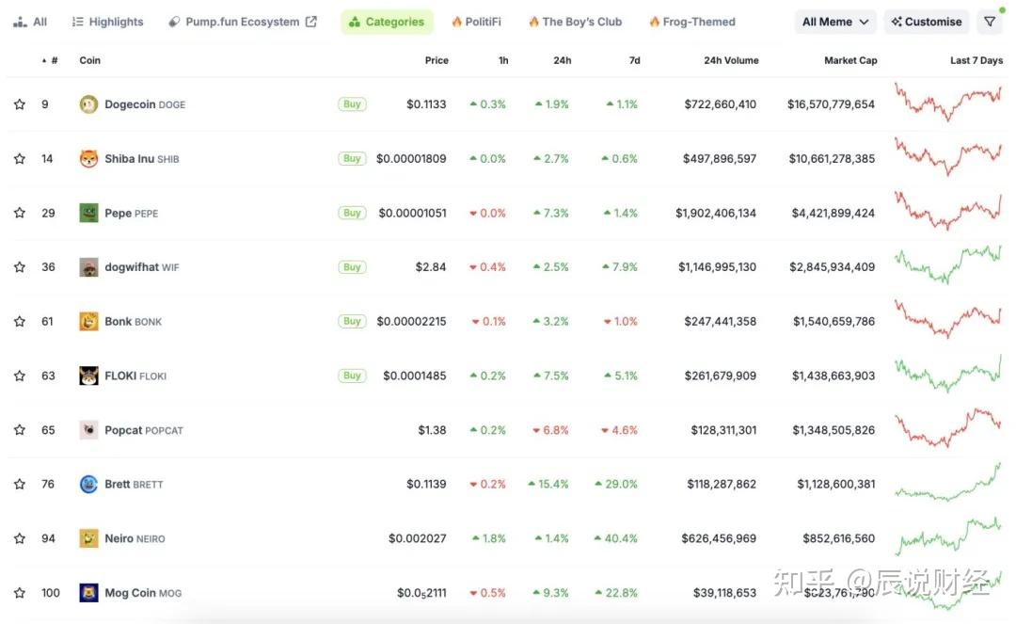Select the Categories tab
Screen dimensions: 1016x624
click(x=387, y=22)
